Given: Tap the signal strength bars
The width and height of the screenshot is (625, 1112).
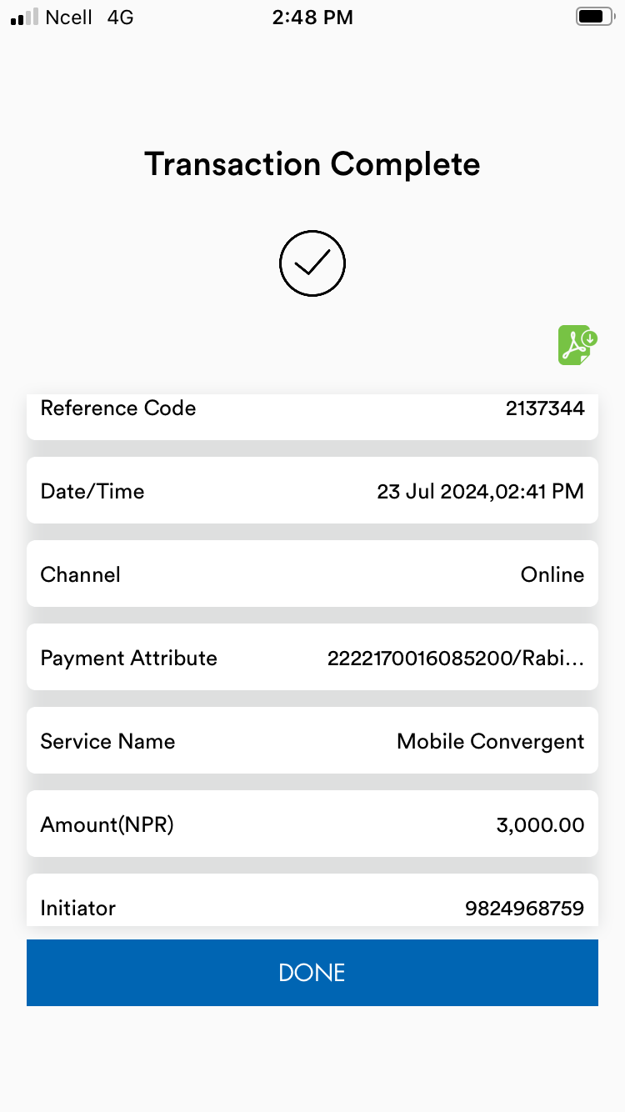Looking at the screenshot, I should 24,17.
